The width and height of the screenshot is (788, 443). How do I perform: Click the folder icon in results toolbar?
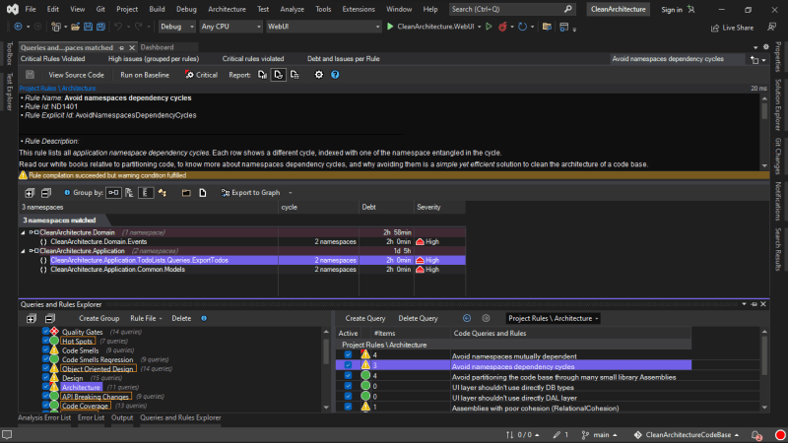186,193
